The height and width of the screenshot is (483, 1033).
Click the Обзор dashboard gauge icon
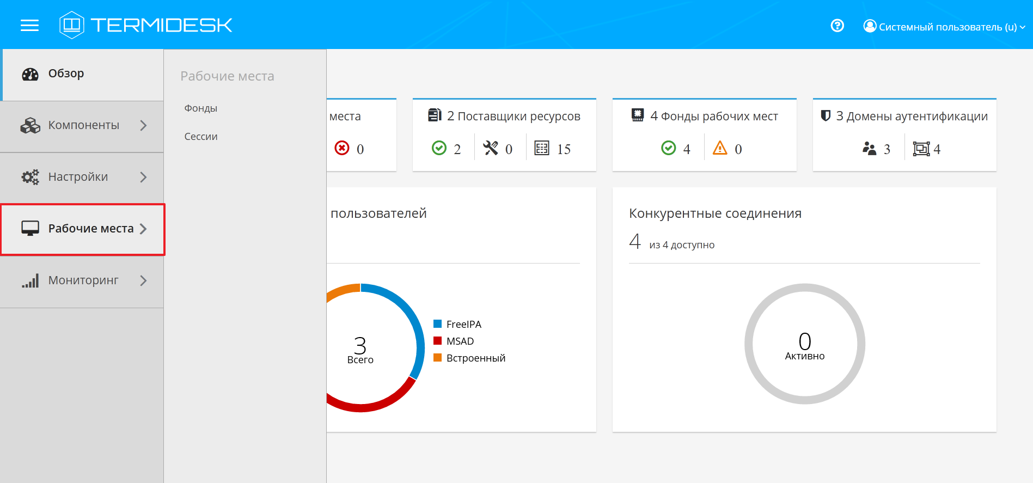pyautogui.click(x=30, y=74)
